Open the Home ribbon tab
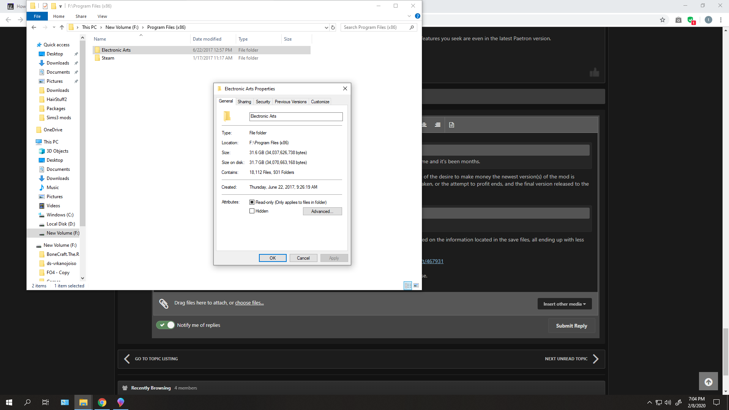Screen dimensions: 729x410 pyautogui.click(x=59, y=16)
